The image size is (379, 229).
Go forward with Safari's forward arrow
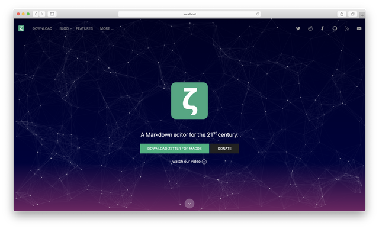42,14
